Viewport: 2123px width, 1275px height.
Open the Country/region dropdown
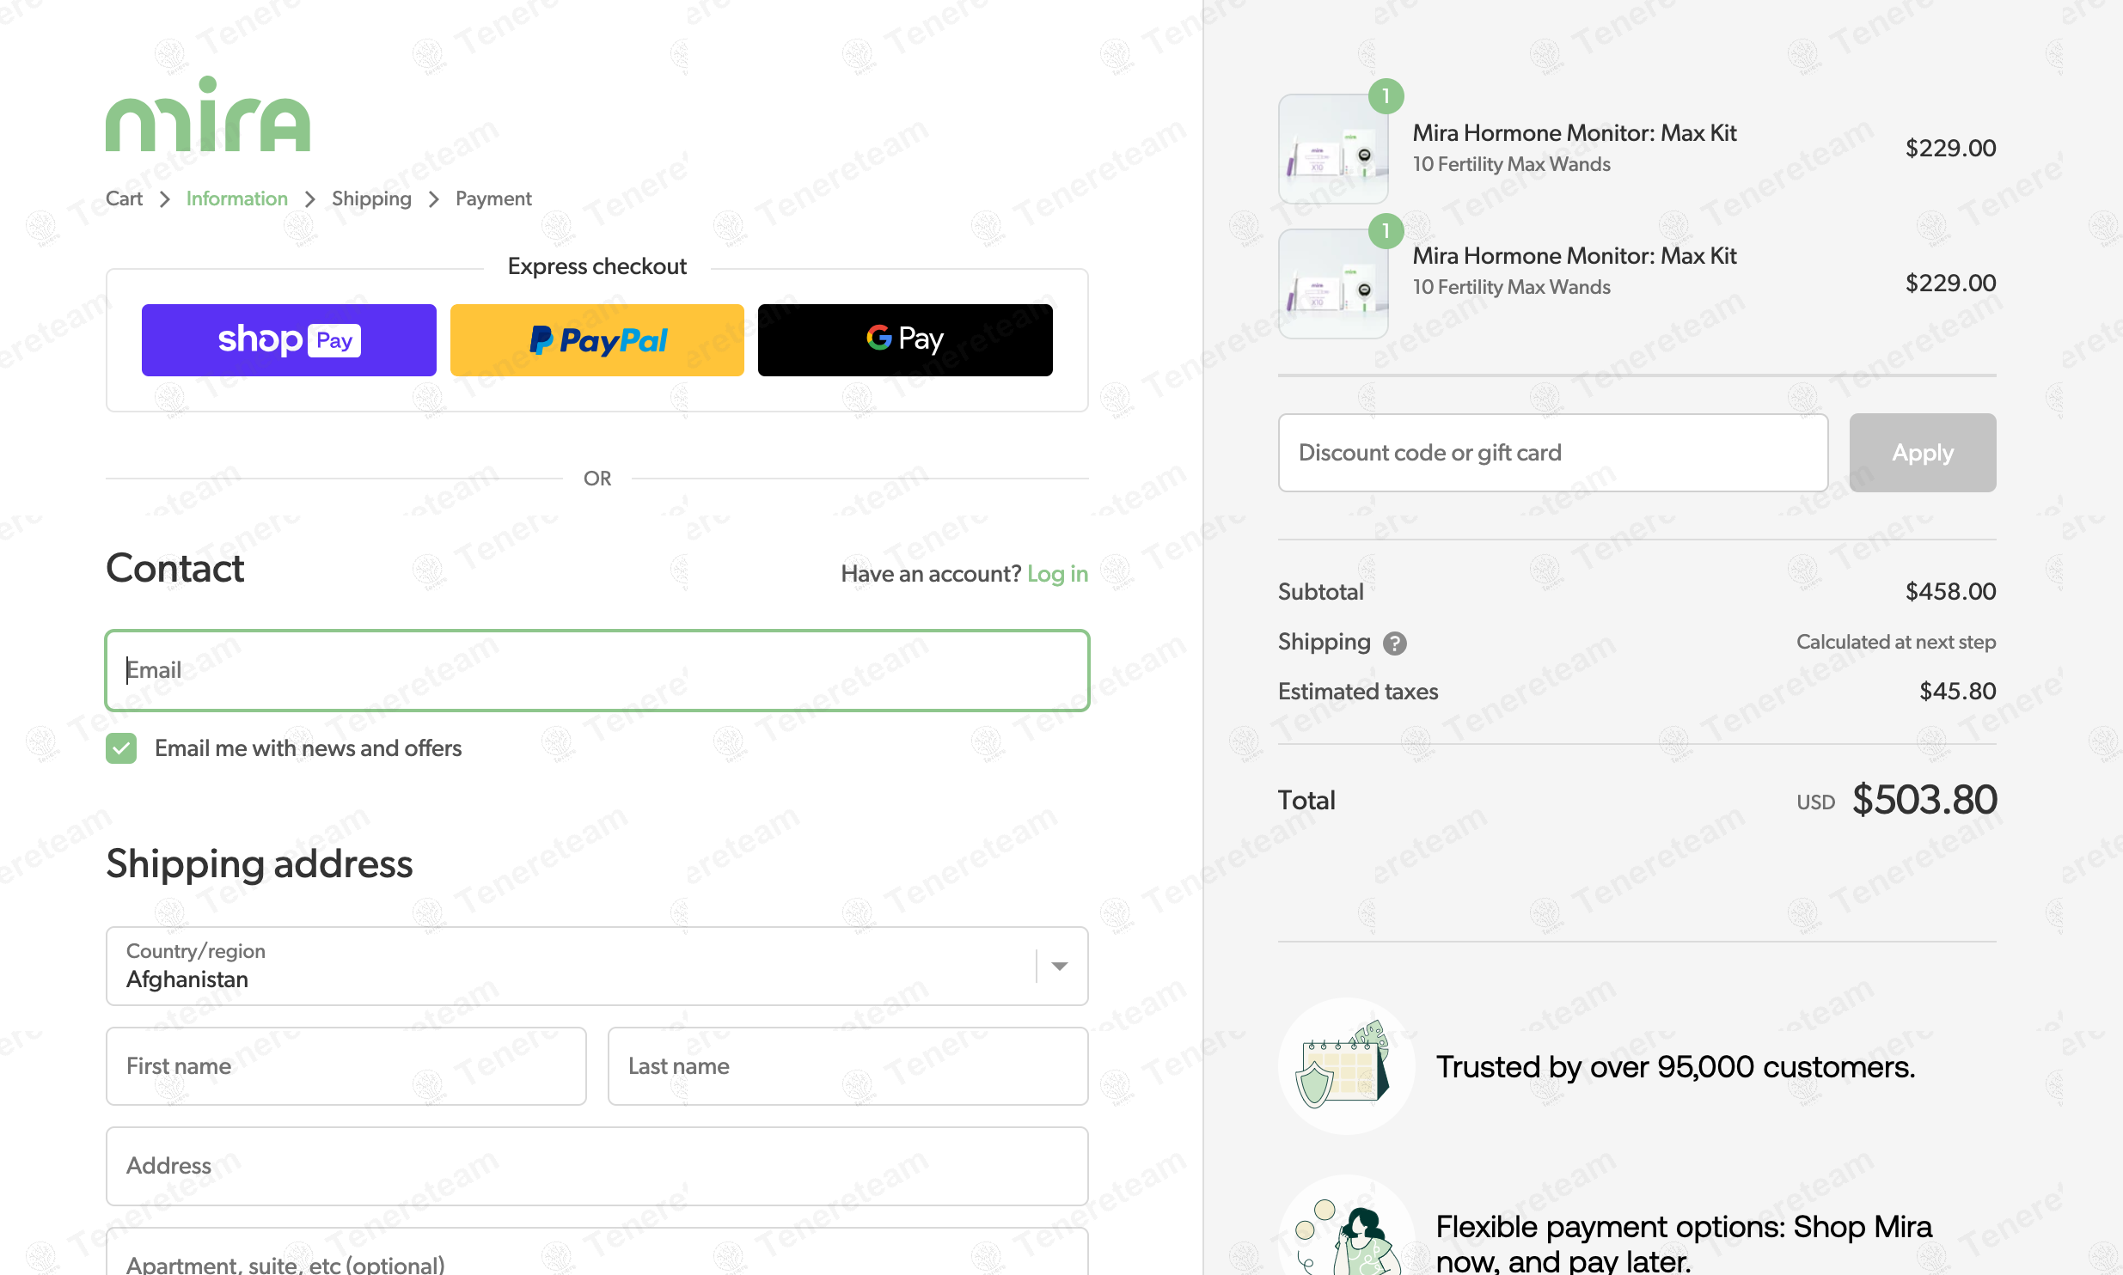(597, 966)
